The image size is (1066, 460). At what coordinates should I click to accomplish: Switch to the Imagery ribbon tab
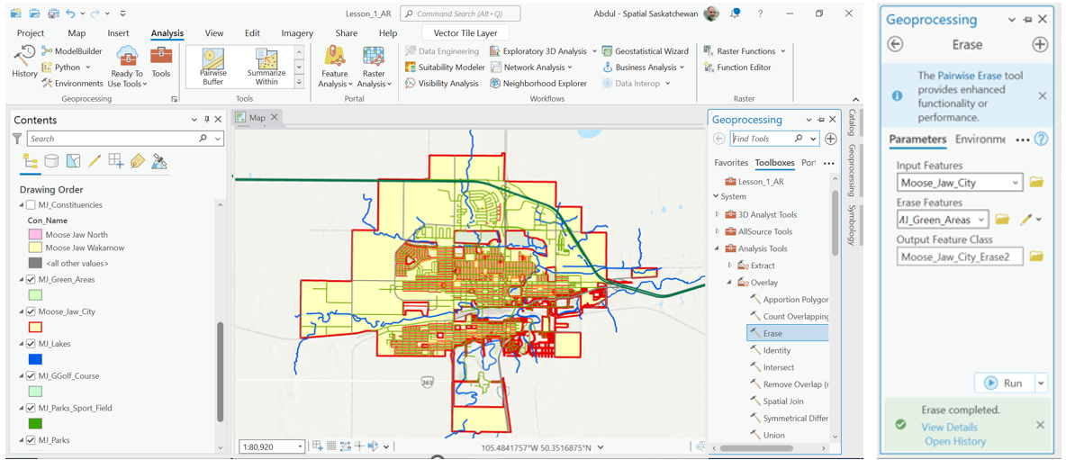click(x=297, y=33)
